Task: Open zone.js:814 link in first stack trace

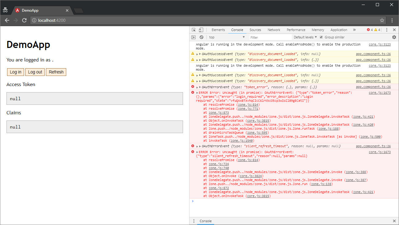Action: click(248, 105)
